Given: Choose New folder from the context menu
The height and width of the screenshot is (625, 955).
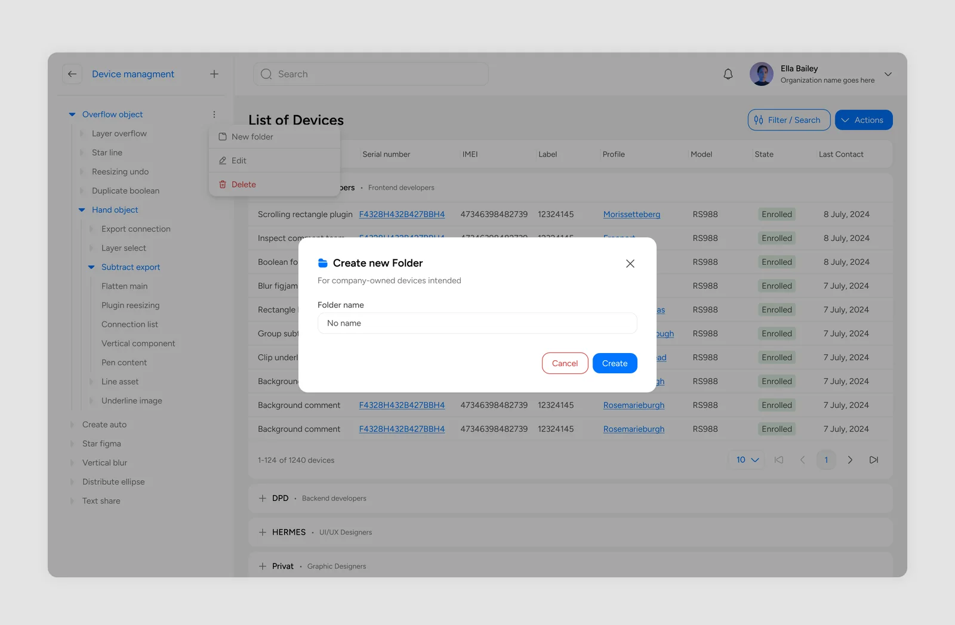Looking at the screenshot, I should (275, 137).
